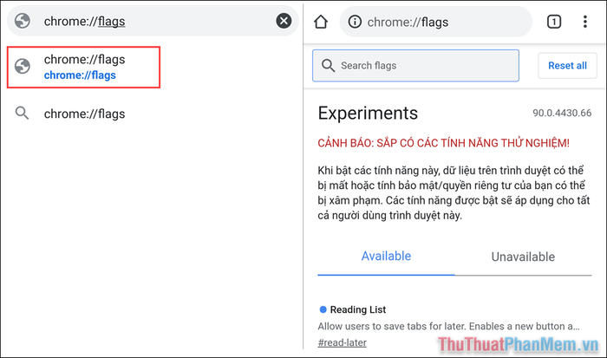Switch to the Unavailable tab

523,257
